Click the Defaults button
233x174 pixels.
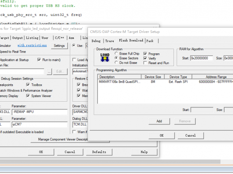tap(99, 152)
